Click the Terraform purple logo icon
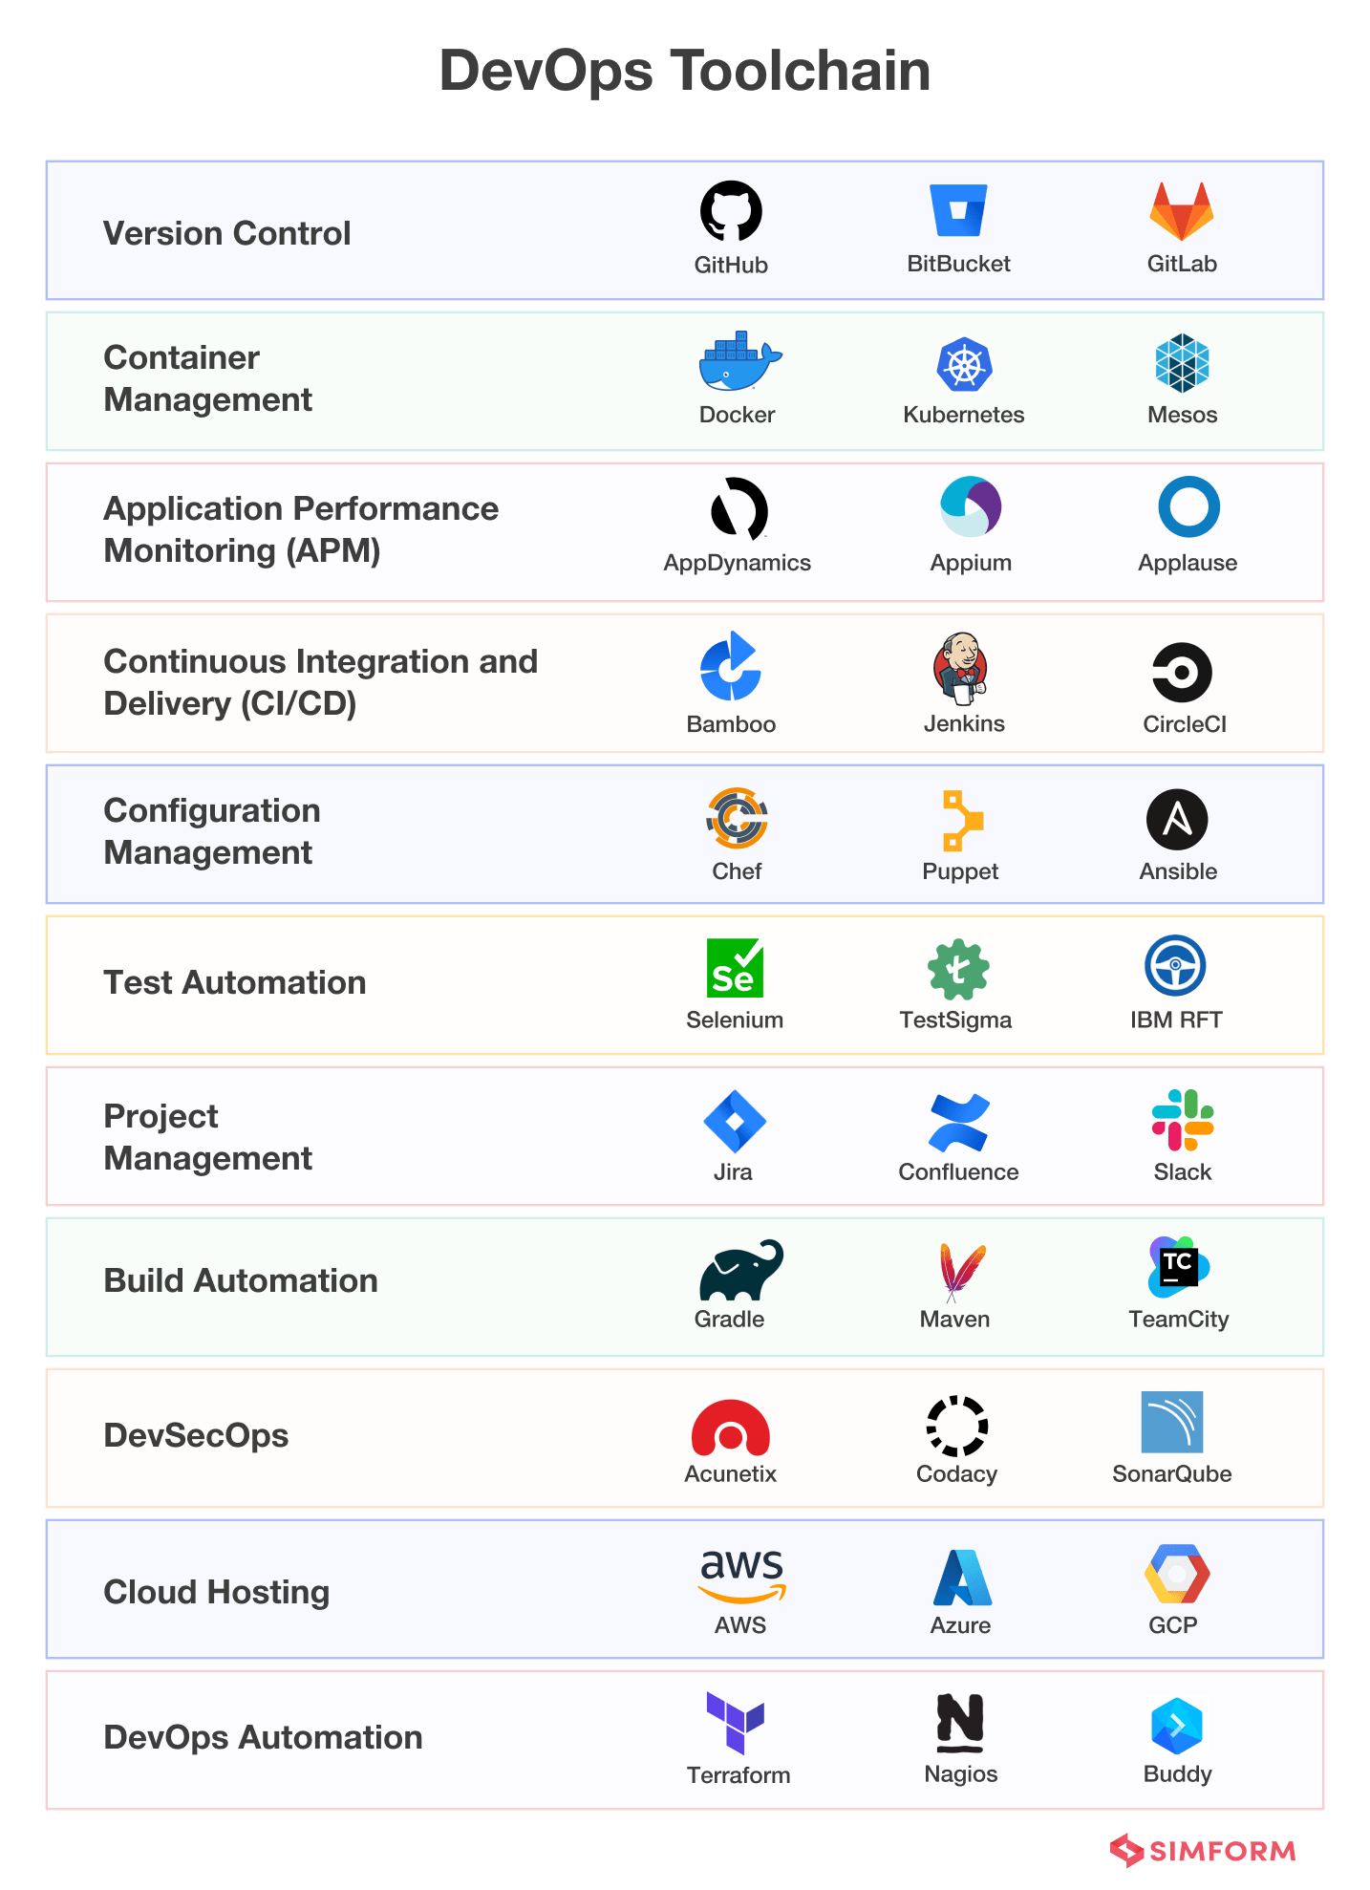Screen dimensions: 1370x1890 pos(735,1724)
